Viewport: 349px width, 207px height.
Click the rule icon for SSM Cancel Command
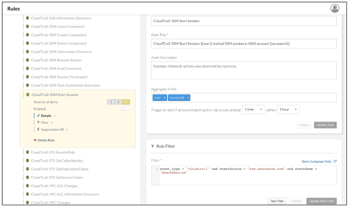pos(27,27)
